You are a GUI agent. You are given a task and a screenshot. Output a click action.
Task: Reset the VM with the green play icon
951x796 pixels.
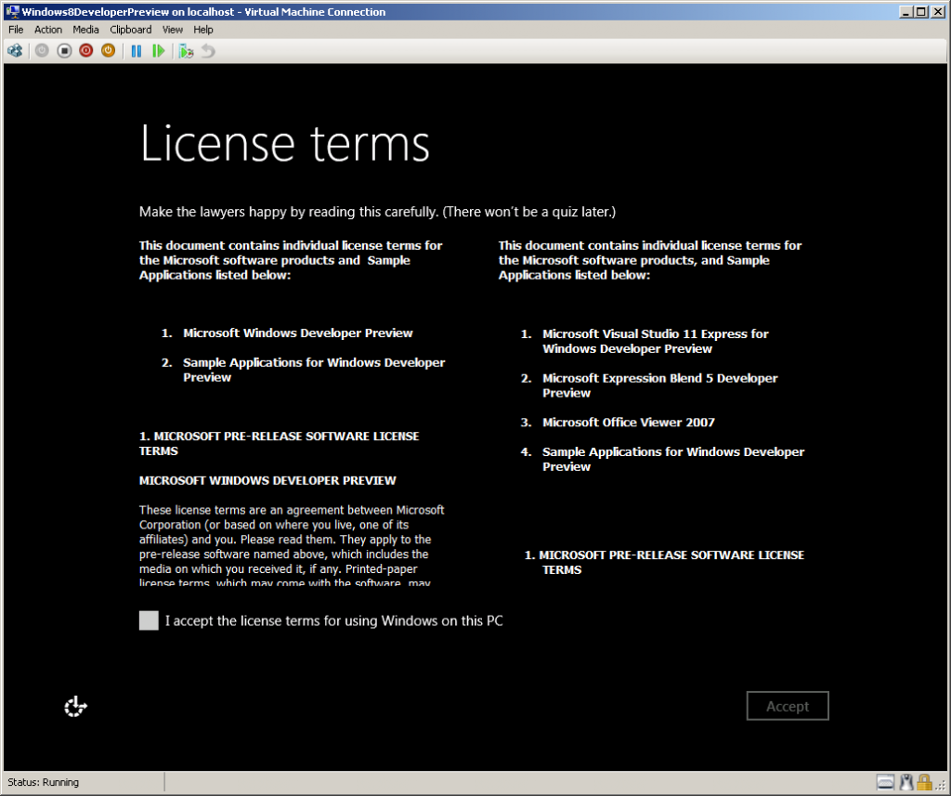158,51
